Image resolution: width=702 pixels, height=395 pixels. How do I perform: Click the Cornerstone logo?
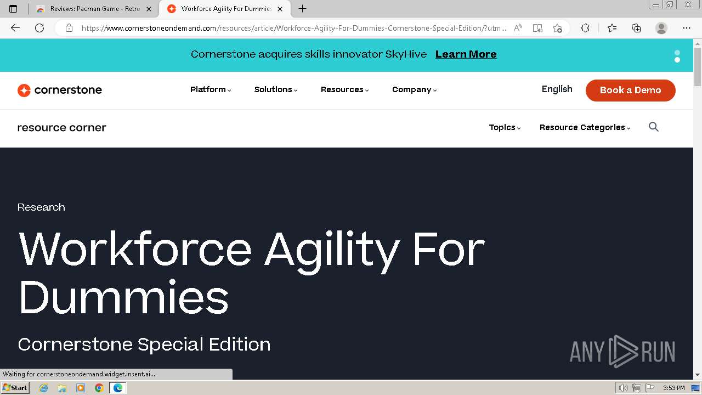point(60,90)
